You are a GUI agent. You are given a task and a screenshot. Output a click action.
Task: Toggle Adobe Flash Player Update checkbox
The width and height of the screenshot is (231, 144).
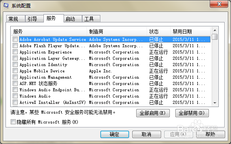15,46
